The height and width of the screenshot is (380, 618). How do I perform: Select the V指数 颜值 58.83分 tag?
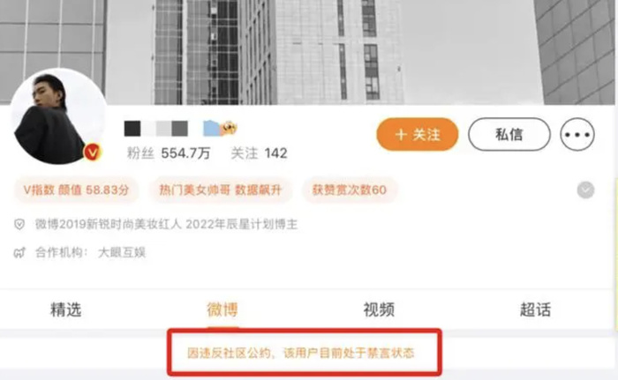[x=76, y=190]
